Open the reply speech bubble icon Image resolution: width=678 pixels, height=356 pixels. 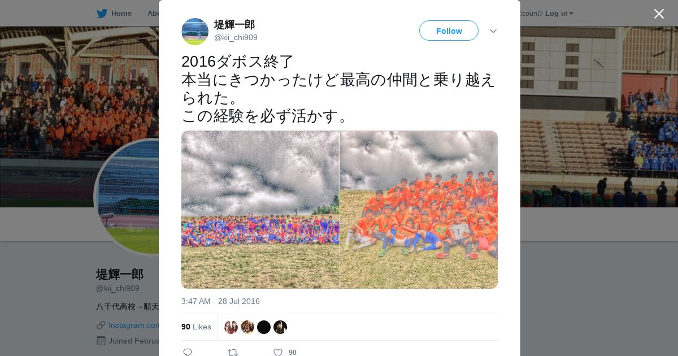[x=188, y=352]
